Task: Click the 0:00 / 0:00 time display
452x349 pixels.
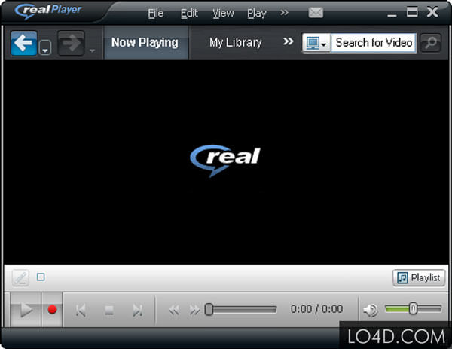Action: (316, 309)
